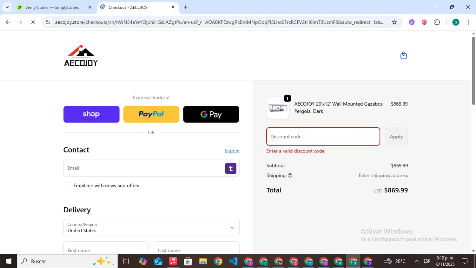Open Chrome's three-dot menu
Screen dimensions: 476x268
point(468,22)
